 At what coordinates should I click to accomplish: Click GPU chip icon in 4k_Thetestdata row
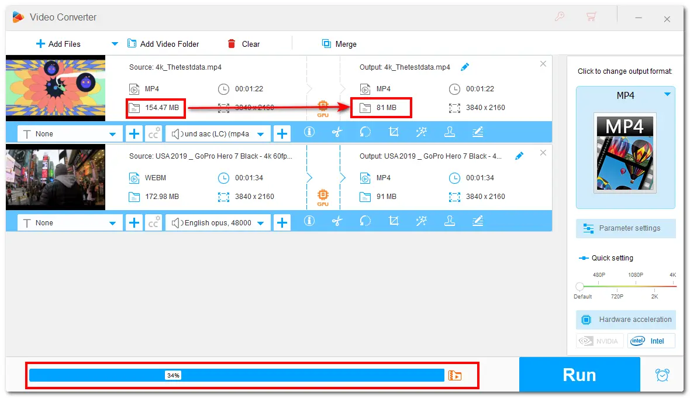[323, 109]
